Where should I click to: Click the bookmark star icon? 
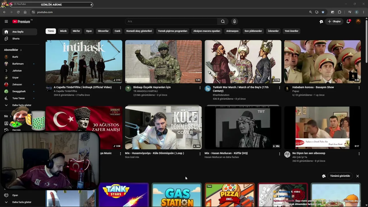(323, 12)
